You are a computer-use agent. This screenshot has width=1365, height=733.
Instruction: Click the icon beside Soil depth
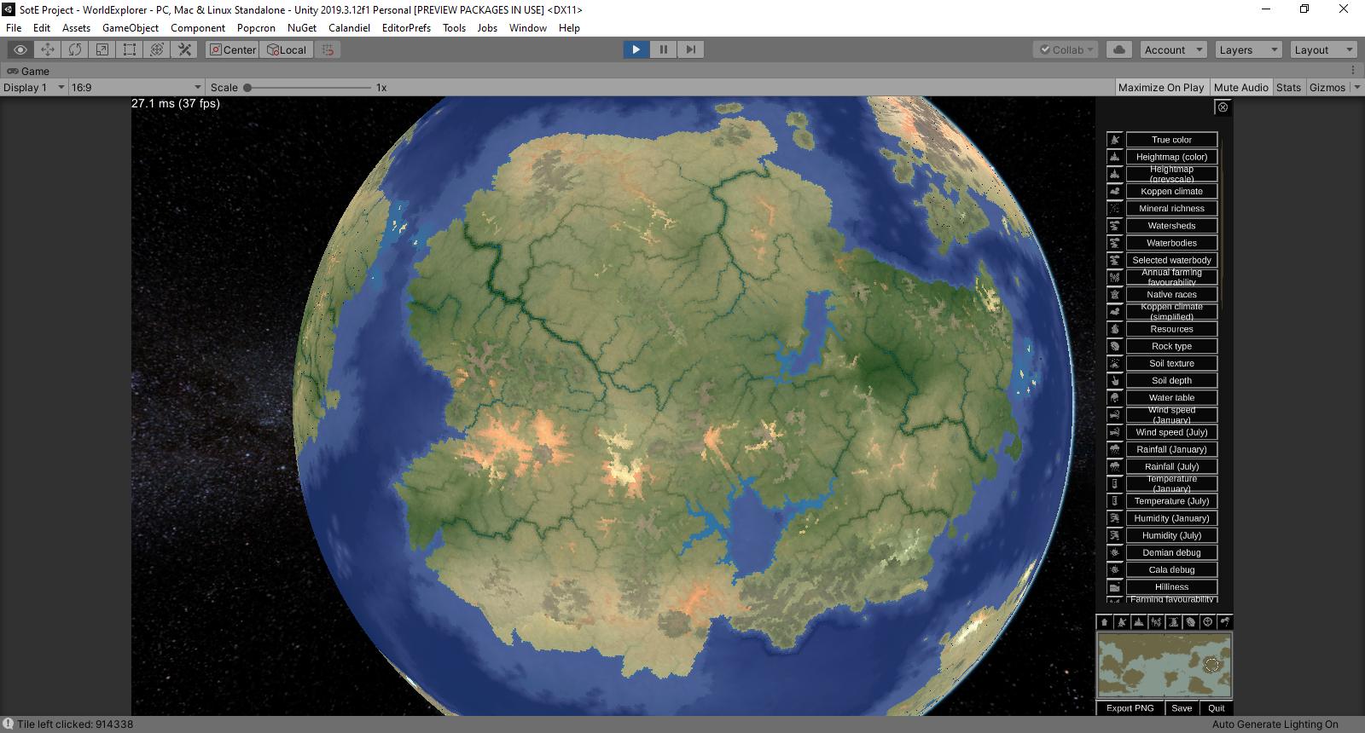coord(1115,380)
